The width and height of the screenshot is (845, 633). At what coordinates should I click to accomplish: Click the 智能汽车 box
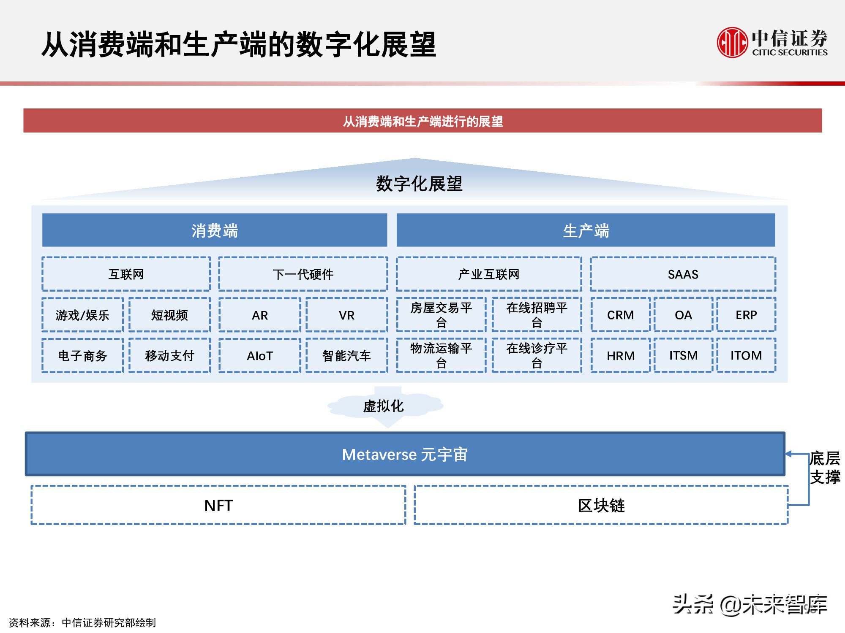(346, 355)
